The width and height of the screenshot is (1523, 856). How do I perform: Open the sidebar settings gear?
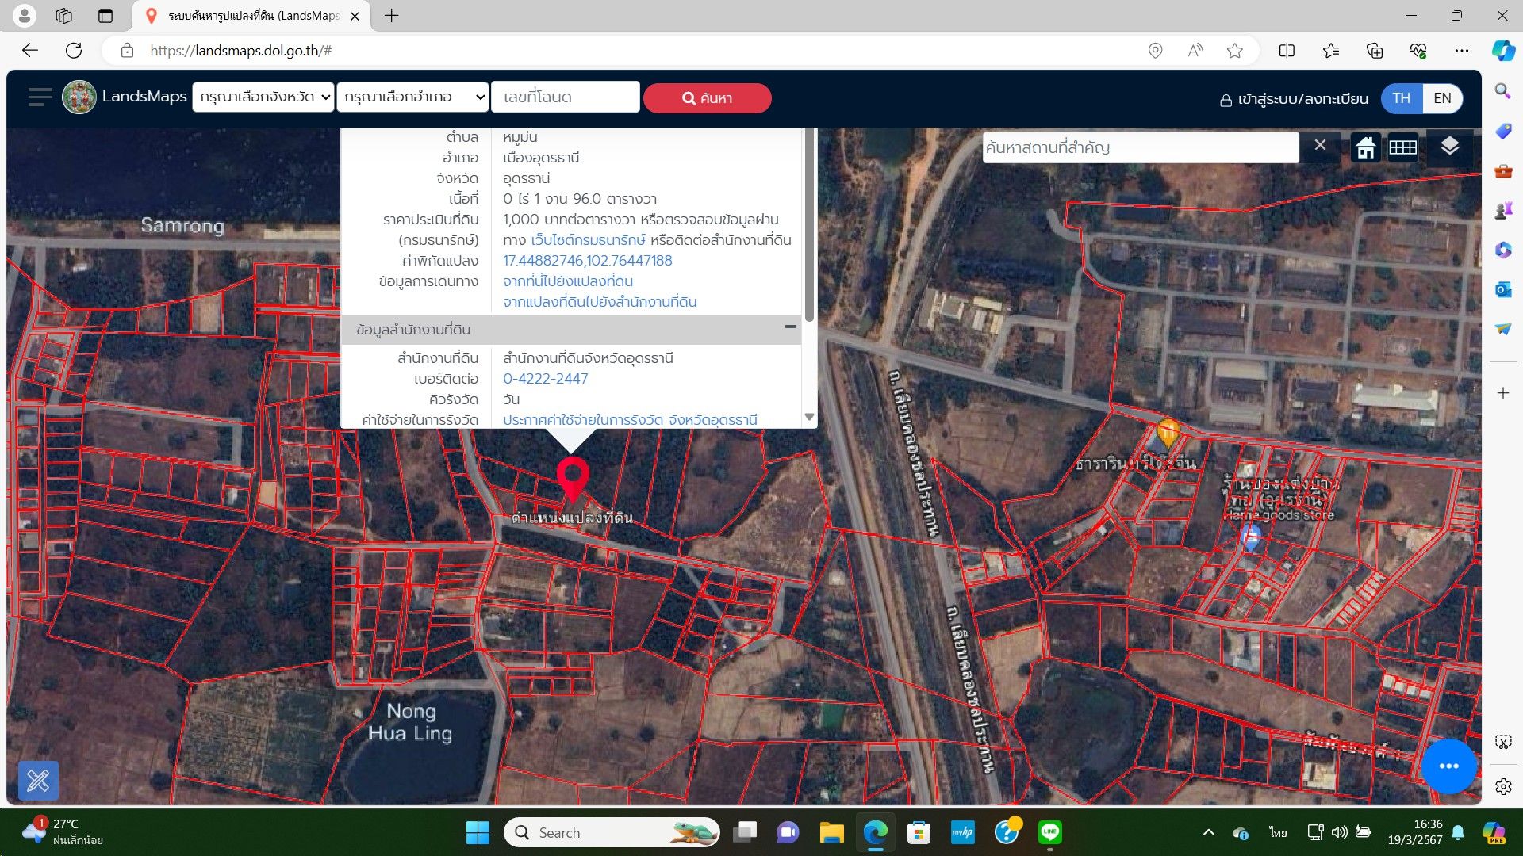tap(1502, 786)
